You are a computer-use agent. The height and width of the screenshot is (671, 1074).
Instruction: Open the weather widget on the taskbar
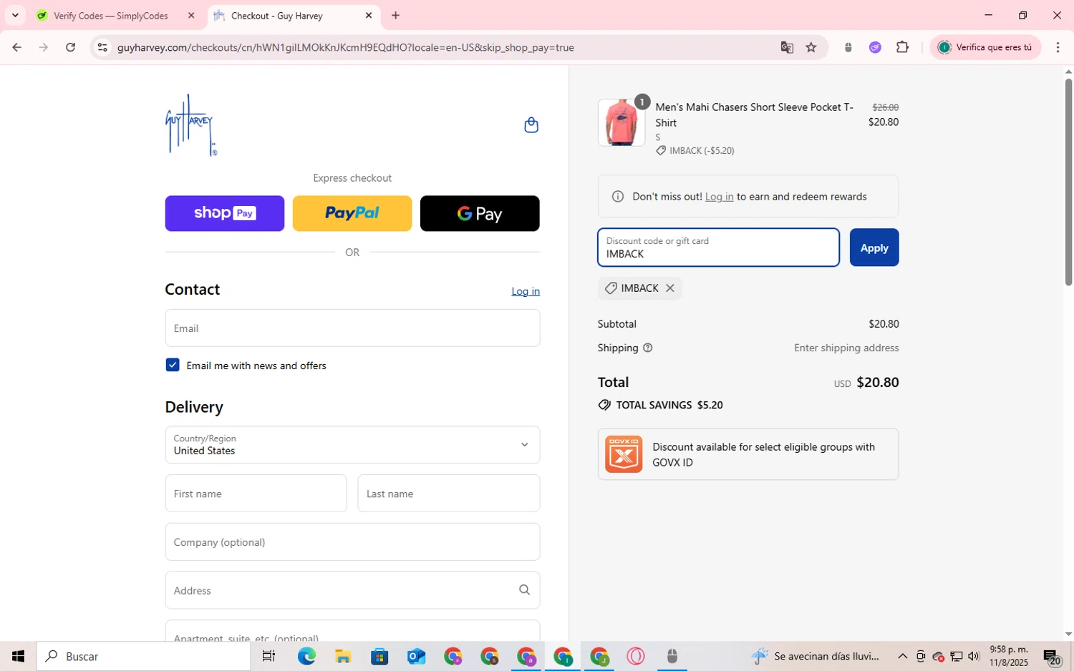(x=816, y=656)
